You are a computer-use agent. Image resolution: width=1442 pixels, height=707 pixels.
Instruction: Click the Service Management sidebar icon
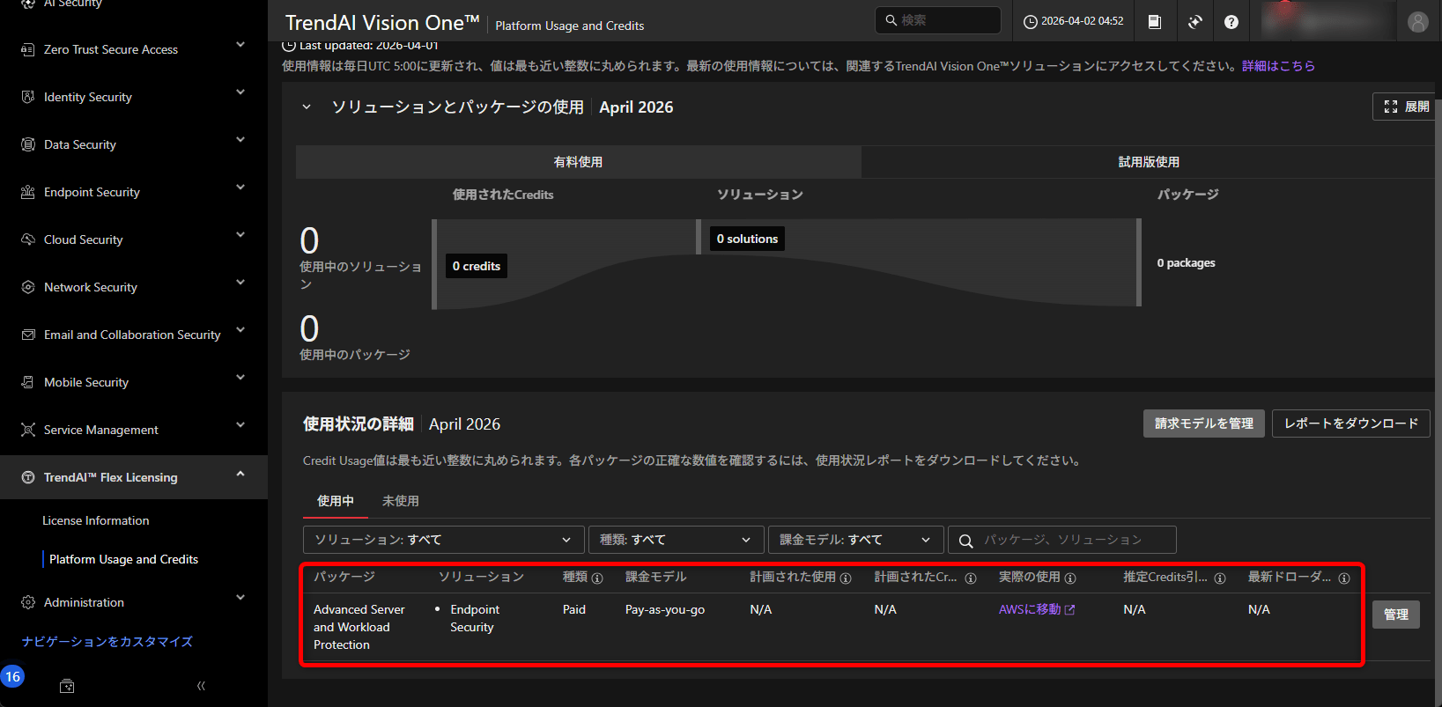point(28,430)
